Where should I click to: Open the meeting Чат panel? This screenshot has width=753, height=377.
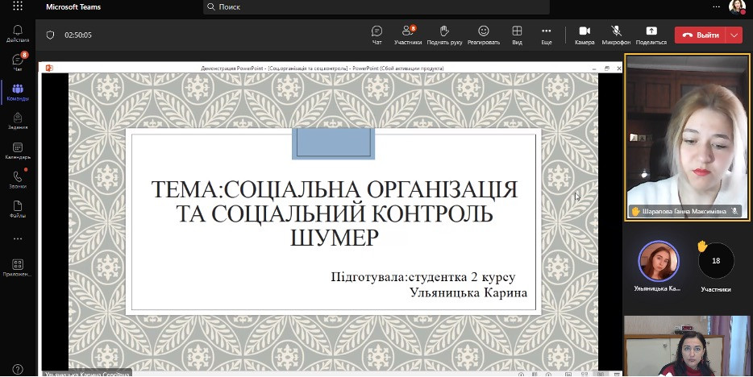(376, 35)
